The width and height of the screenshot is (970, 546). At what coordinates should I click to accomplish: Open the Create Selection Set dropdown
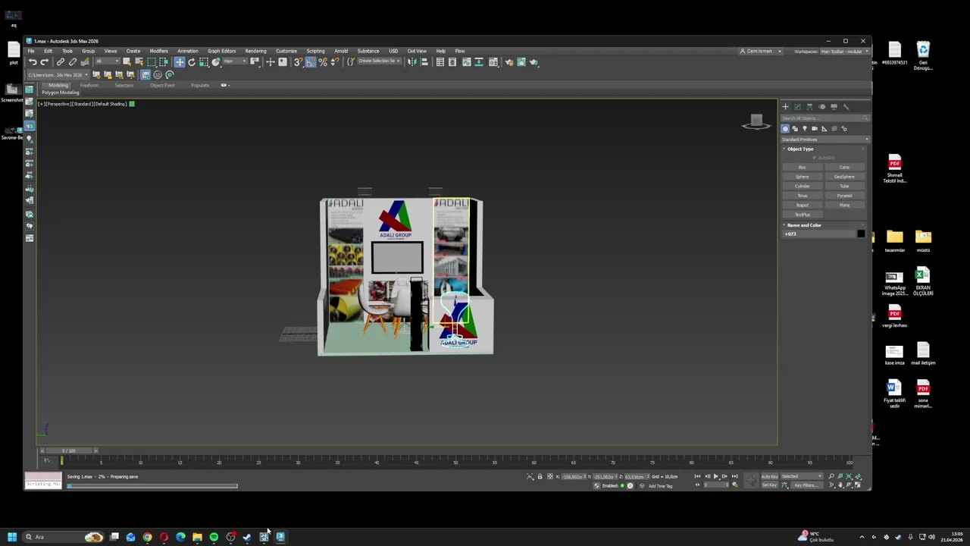pyautogui.click(x=380, y=61)
